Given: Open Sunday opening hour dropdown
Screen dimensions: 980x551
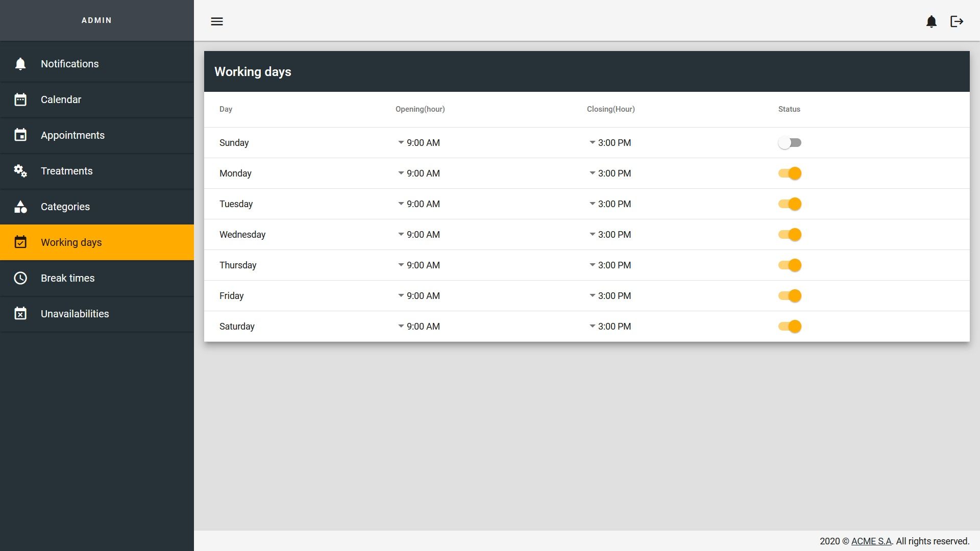Looking at the screenshot, I should point(419,143).
